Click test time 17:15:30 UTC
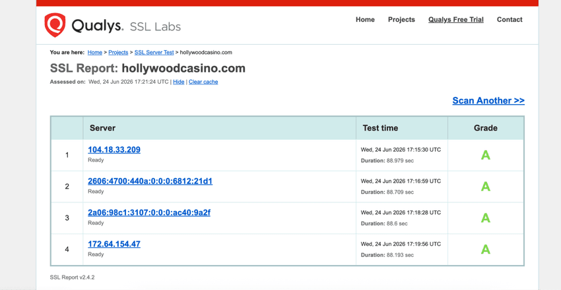Image resolution: width=561 pixels, height=290 pixels. (x=401, y=150)
